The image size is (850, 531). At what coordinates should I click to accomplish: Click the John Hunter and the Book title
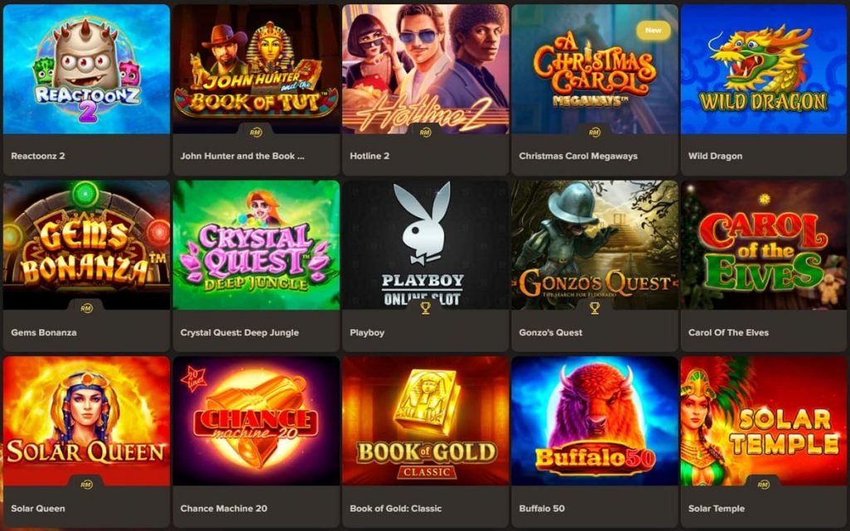click(x=242, y=155)
